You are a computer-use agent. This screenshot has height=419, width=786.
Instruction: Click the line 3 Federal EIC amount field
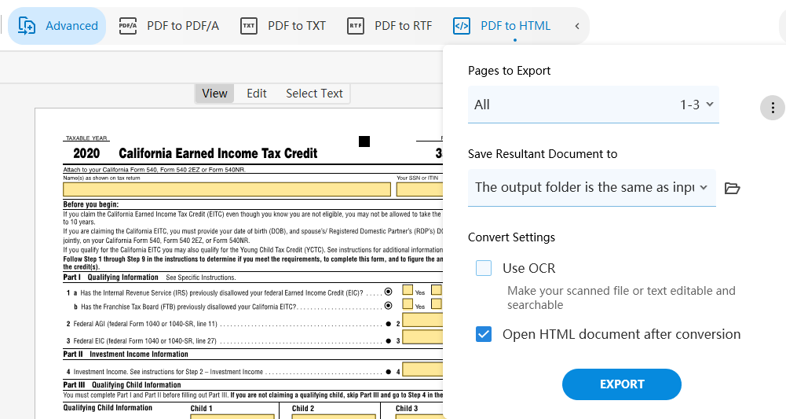click(422, 337)
